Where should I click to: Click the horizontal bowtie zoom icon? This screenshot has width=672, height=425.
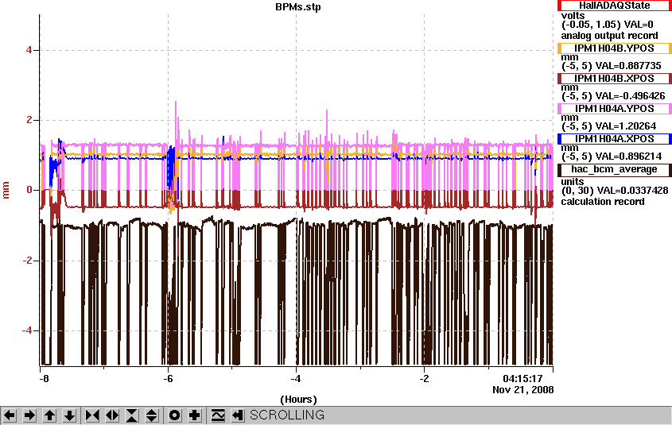point(92,415)
